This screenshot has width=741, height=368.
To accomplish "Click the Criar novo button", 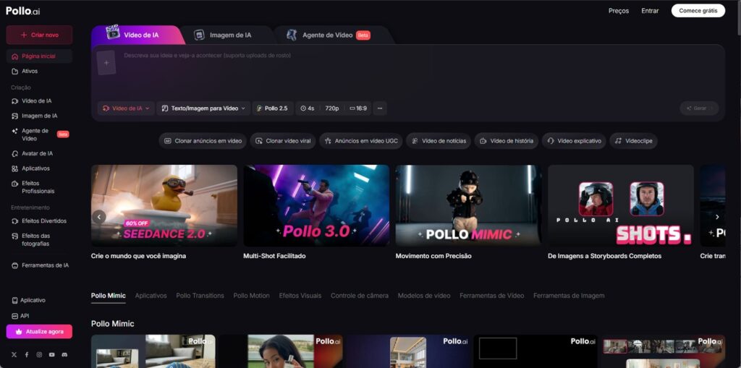I will point(39,35).
